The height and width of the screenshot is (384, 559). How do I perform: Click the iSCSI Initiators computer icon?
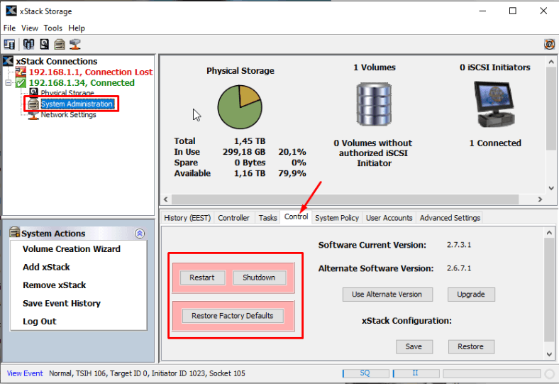494,104
